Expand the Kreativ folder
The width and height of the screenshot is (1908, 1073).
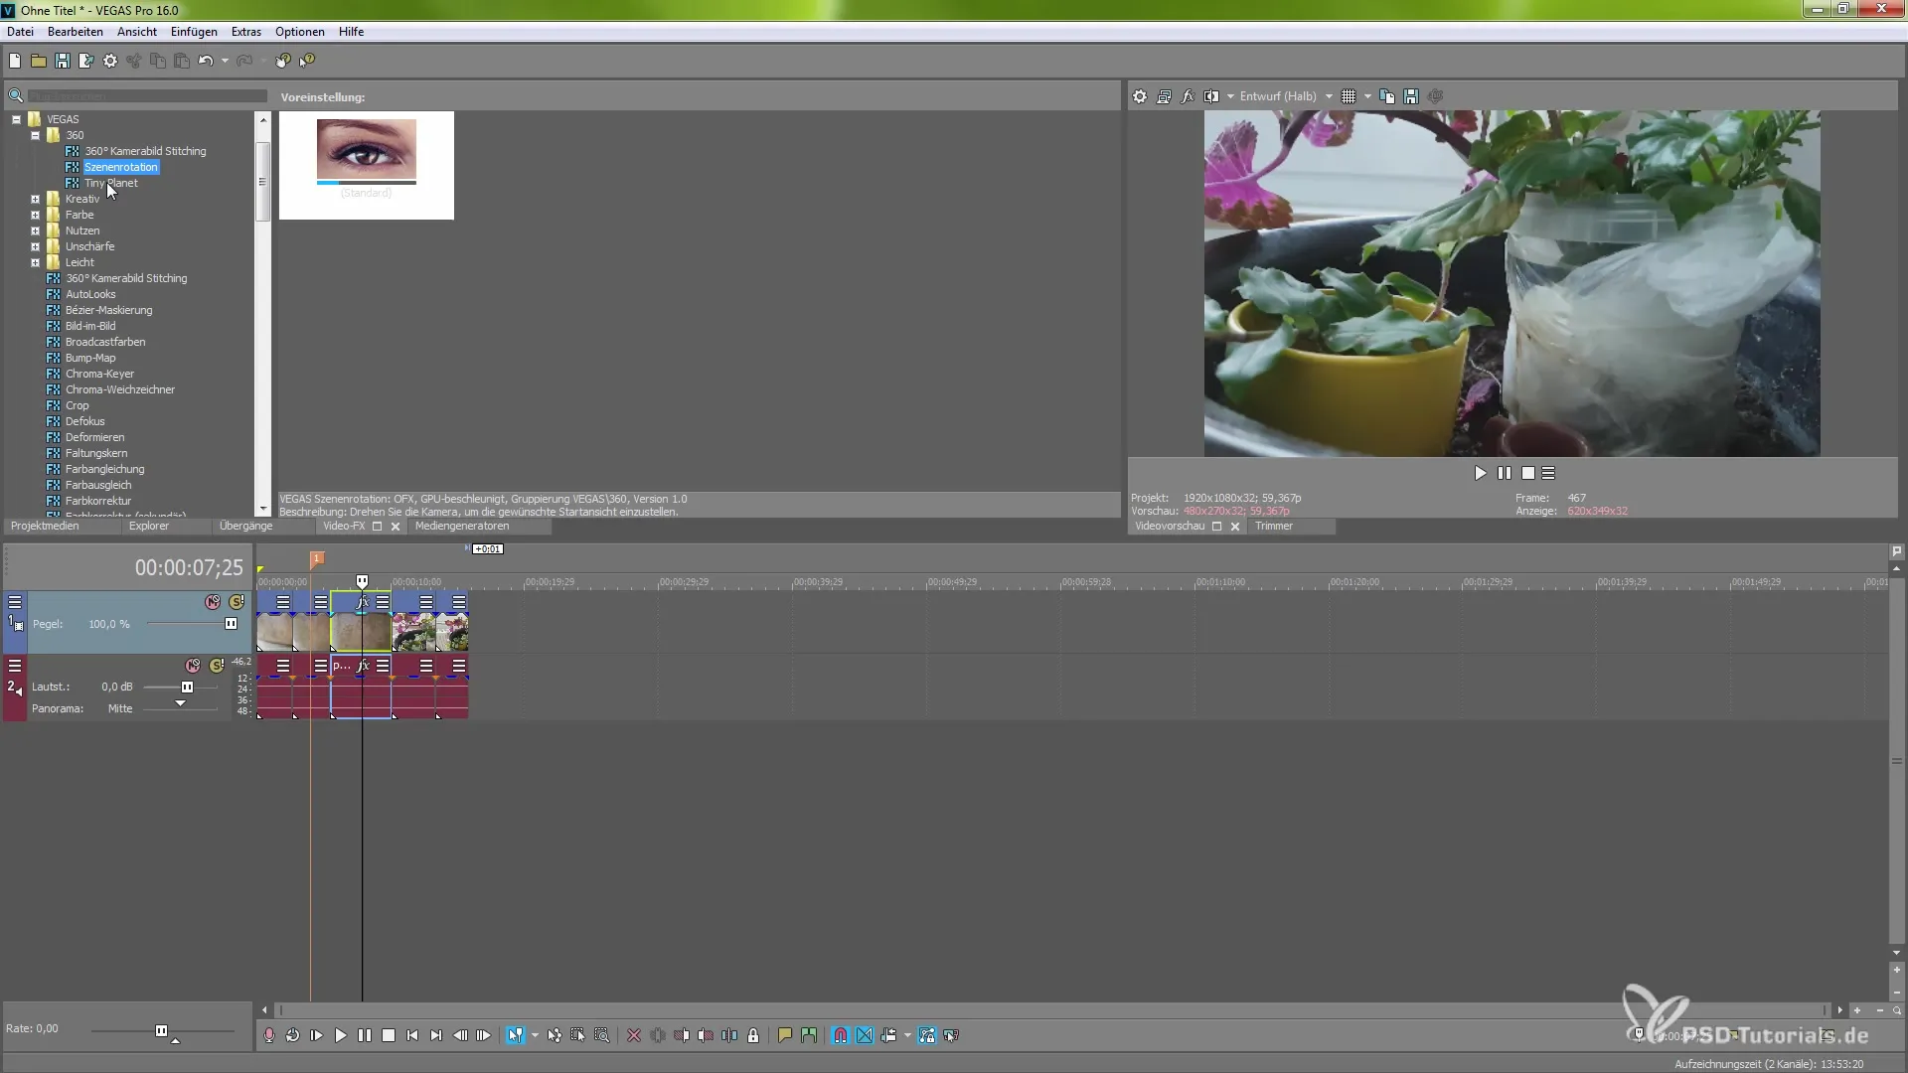(x=36, y=199)
